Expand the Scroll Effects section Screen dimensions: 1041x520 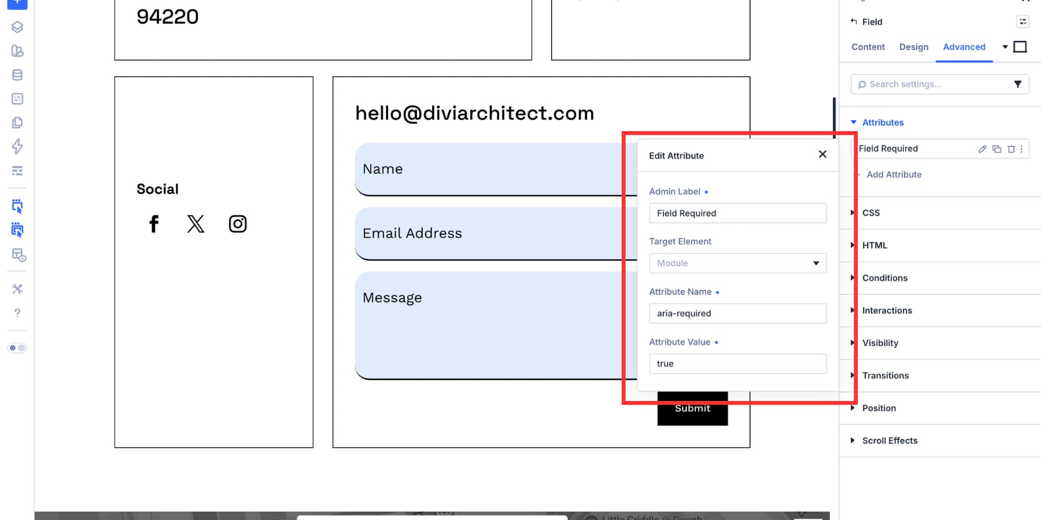pos(889,440)
